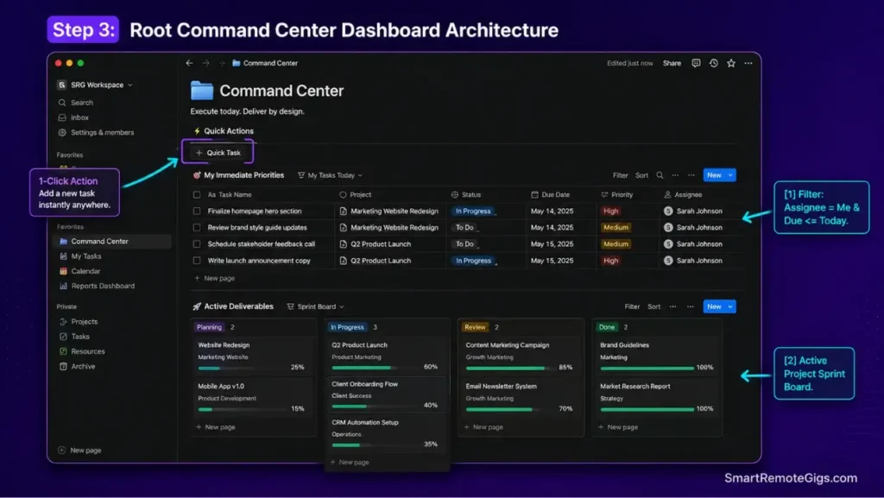Open the page options ellipsis beside the star
This screenshot has width=884, height=498.
tap(748, 63)
